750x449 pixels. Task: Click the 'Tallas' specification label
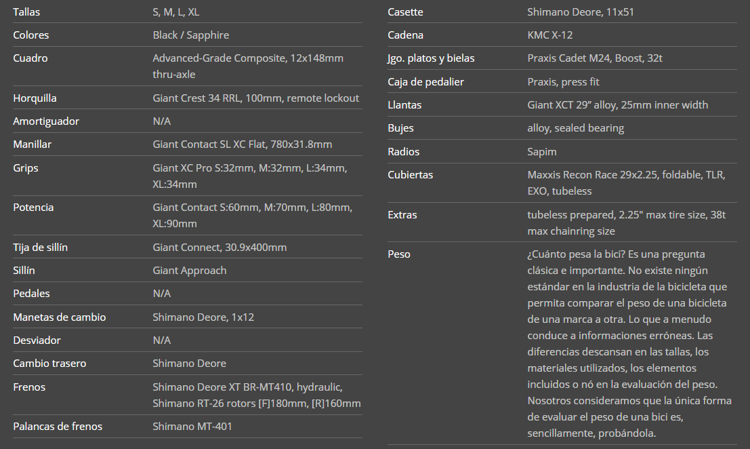[x=26, y=12]
